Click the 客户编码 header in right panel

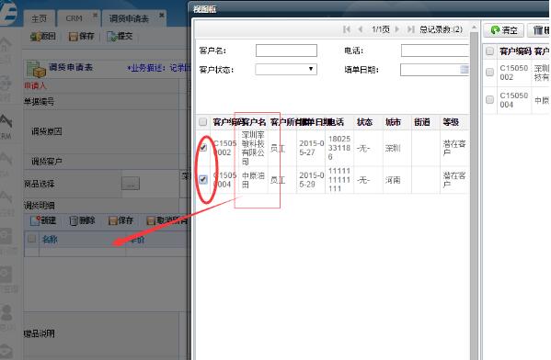click(x=515, y=51)
